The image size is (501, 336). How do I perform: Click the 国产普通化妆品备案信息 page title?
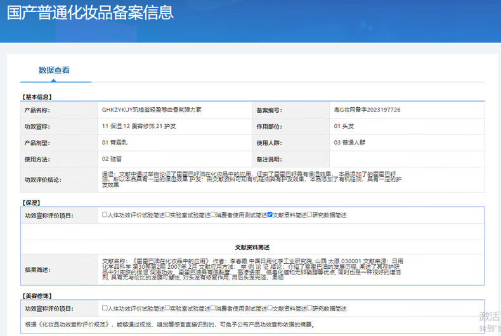(89, 13)
